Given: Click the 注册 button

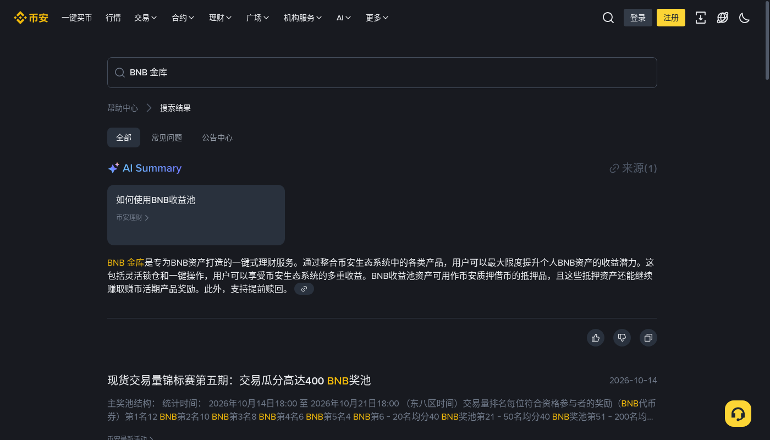Looking at the screenshot, I should 671,18.
